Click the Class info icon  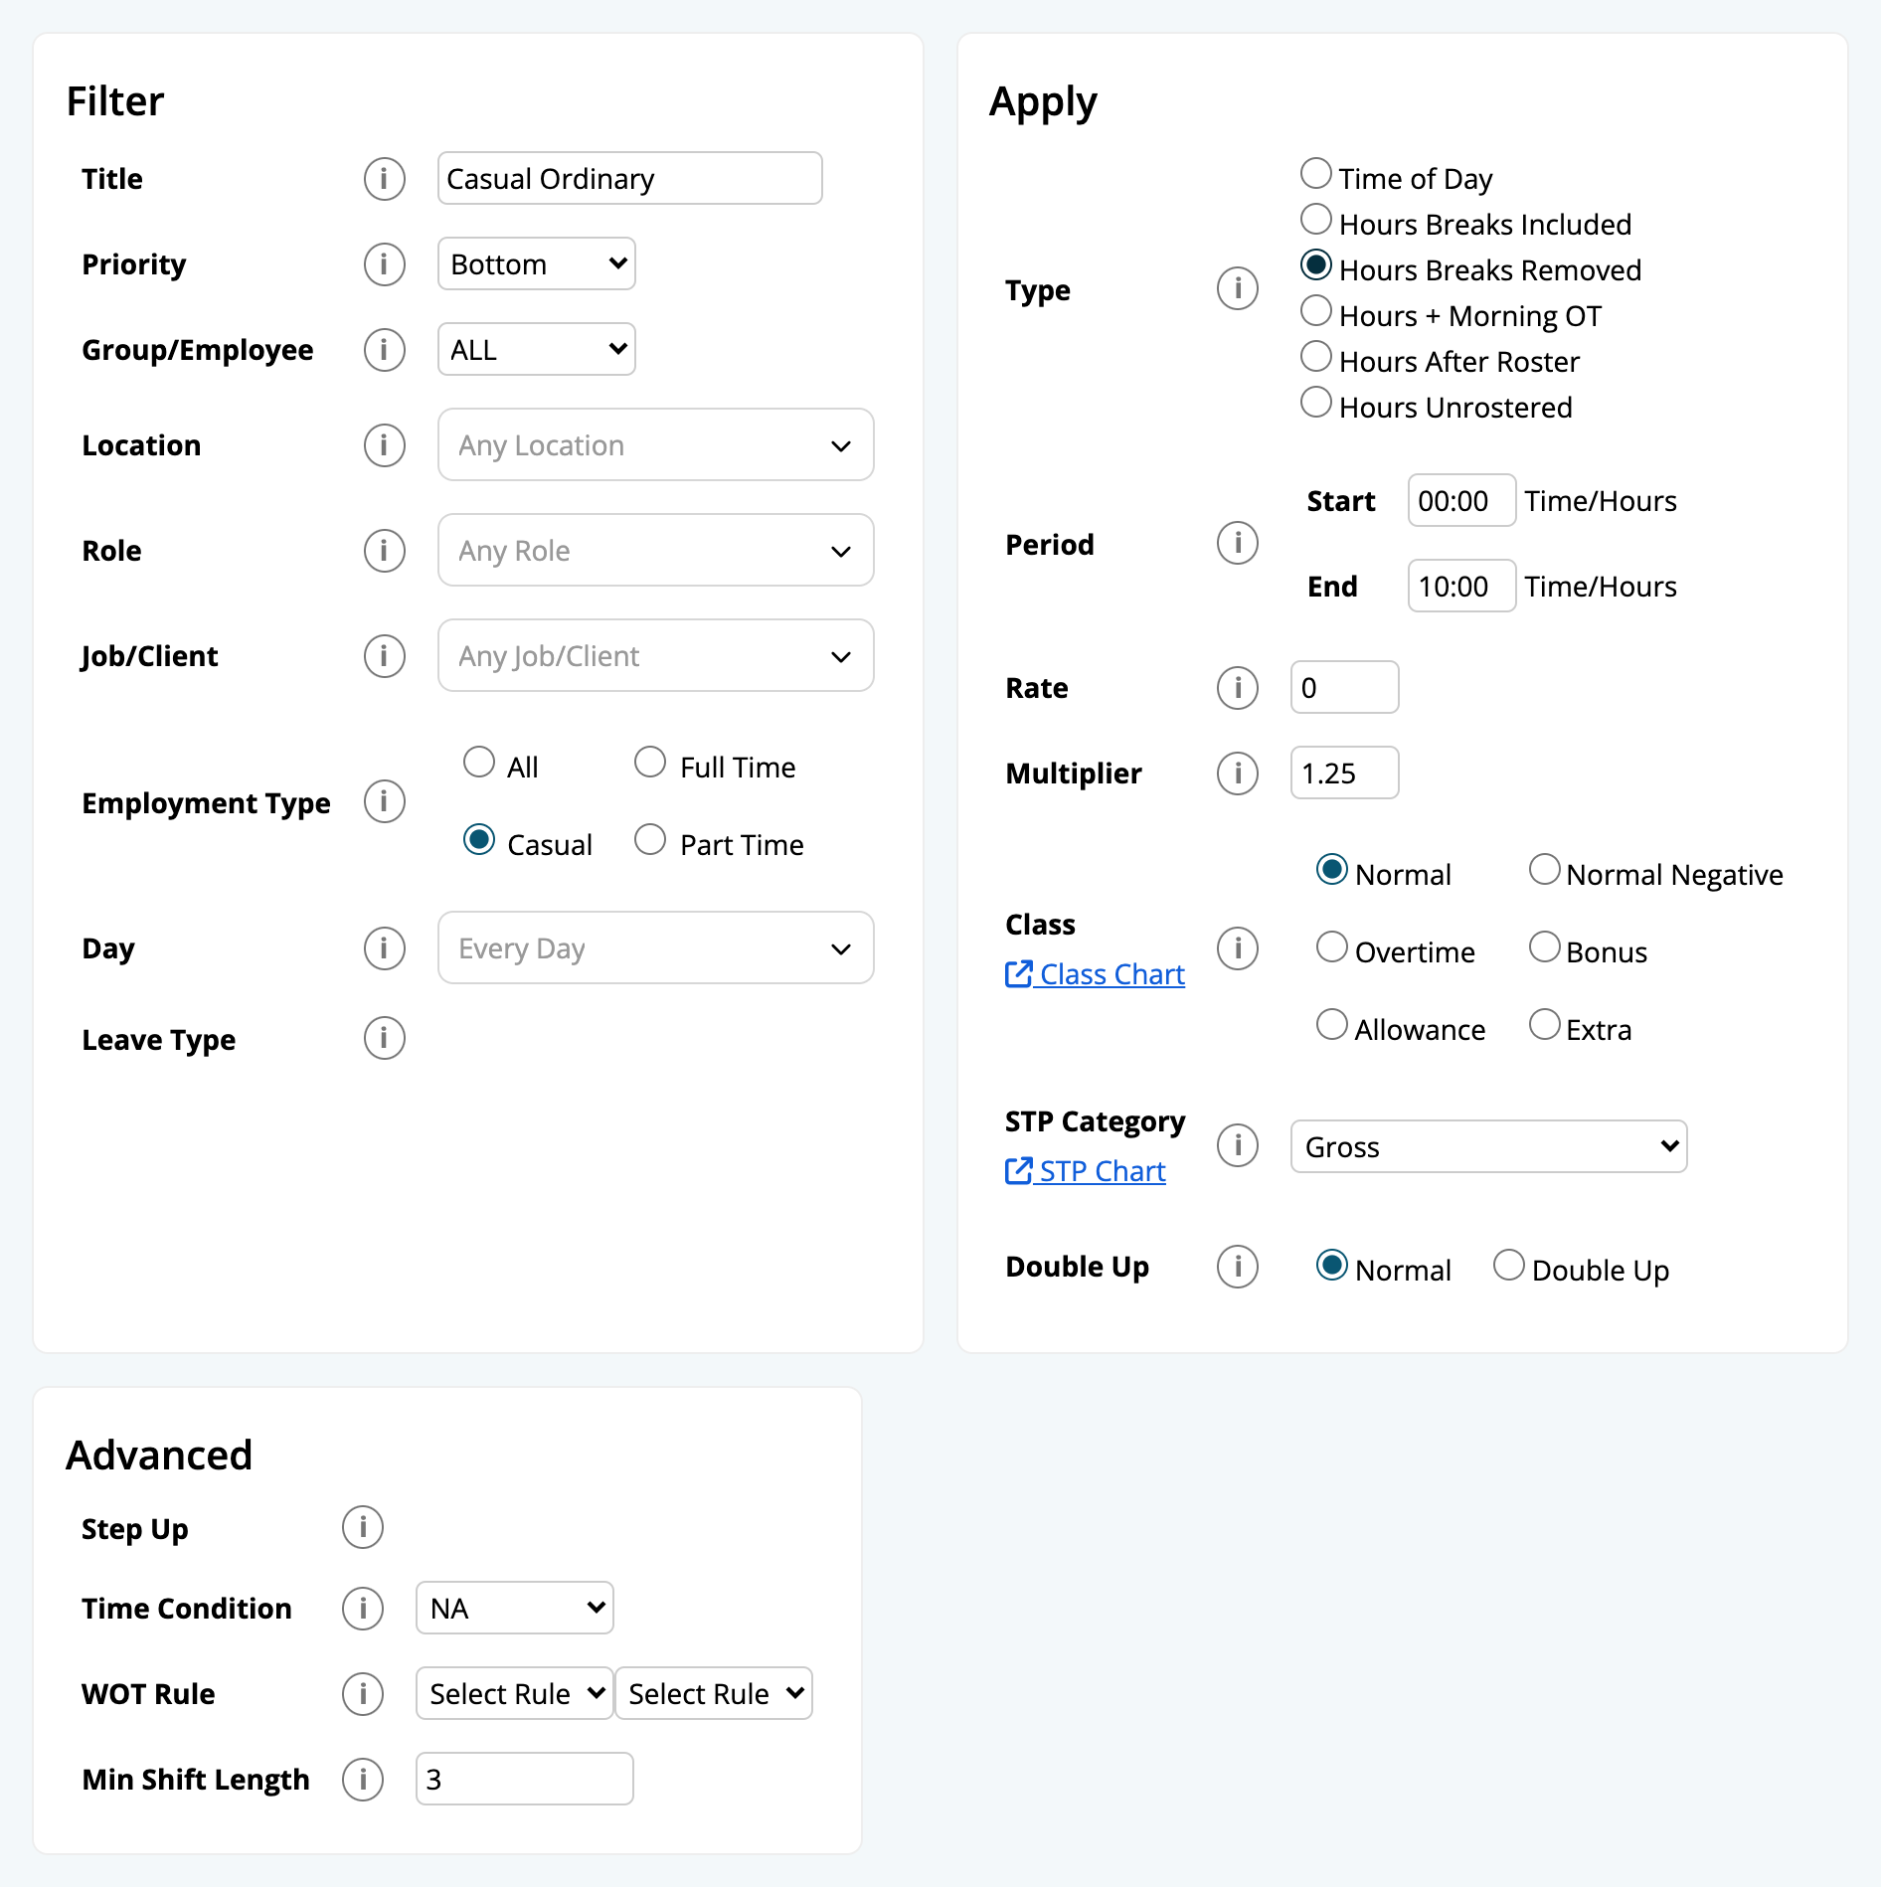pyautogui.click(x=1238, y=948)
